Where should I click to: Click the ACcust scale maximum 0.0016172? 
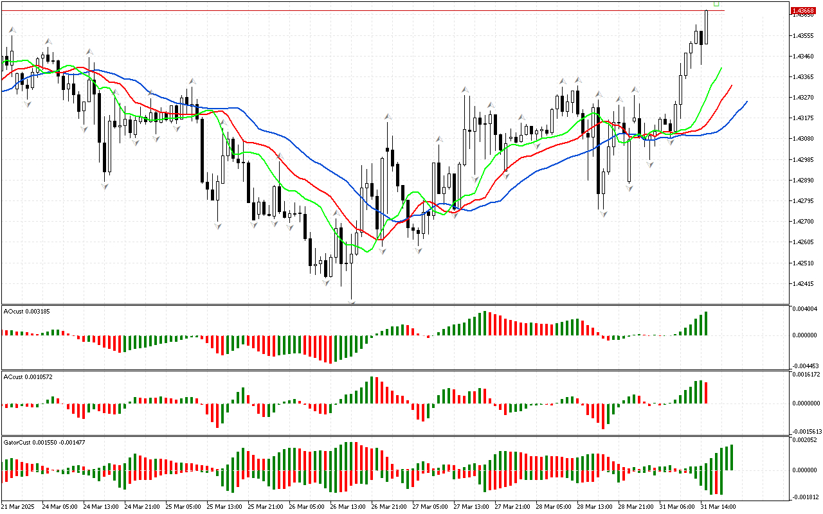pos(806,375)
